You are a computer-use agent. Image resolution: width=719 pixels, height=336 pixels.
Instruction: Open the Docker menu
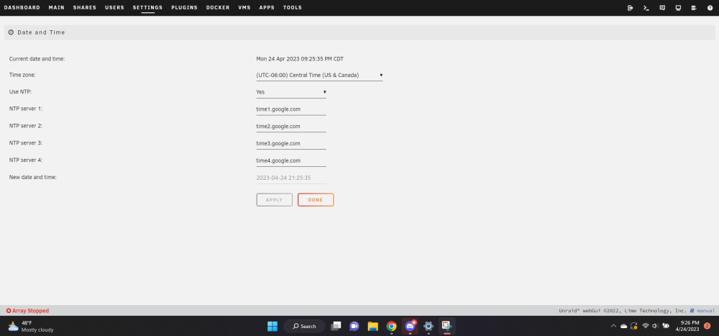[218, 8]
